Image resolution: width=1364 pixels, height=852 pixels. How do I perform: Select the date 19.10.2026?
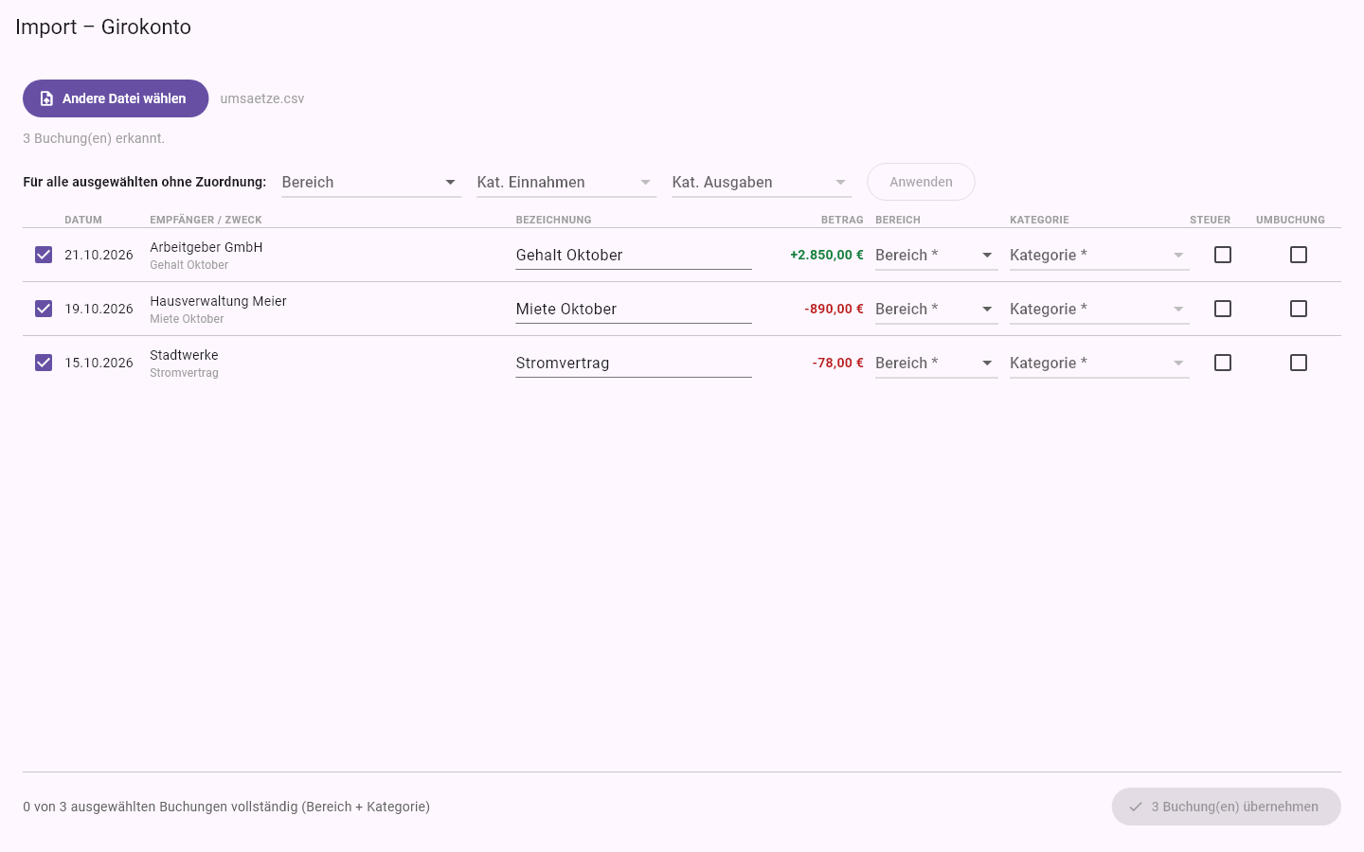pos(99,309)
